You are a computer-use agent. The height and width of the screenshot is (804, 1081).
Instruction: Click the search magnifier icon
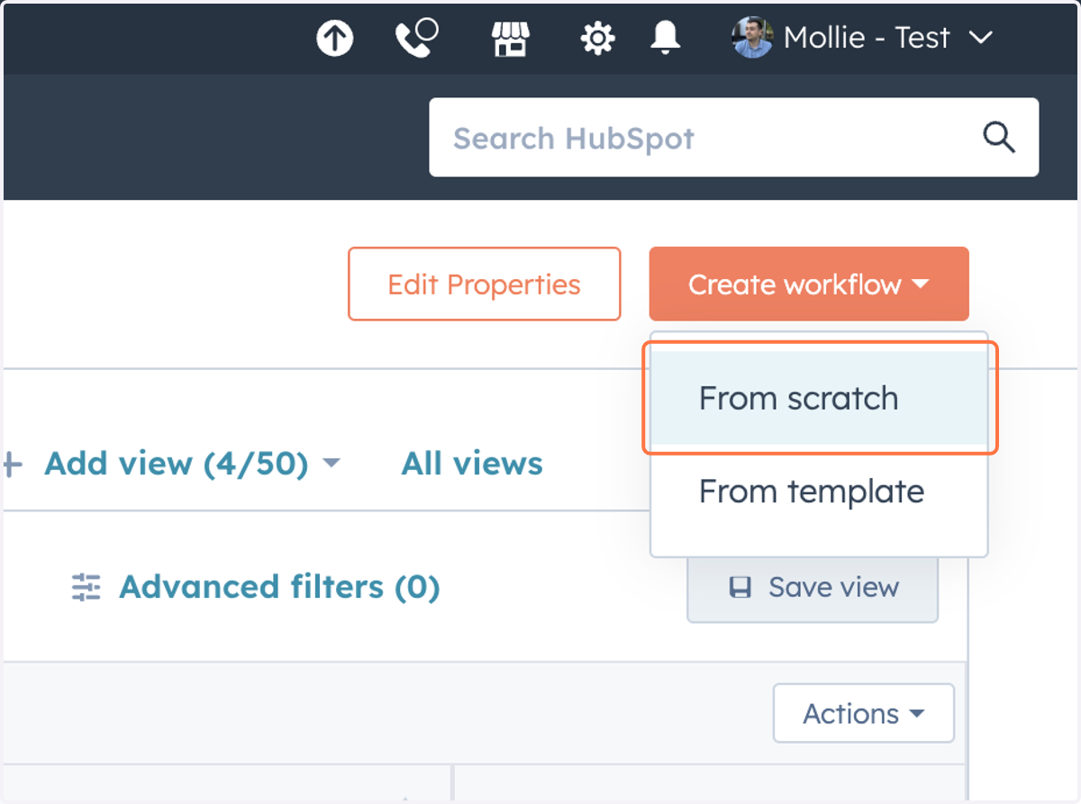(999, 138)
